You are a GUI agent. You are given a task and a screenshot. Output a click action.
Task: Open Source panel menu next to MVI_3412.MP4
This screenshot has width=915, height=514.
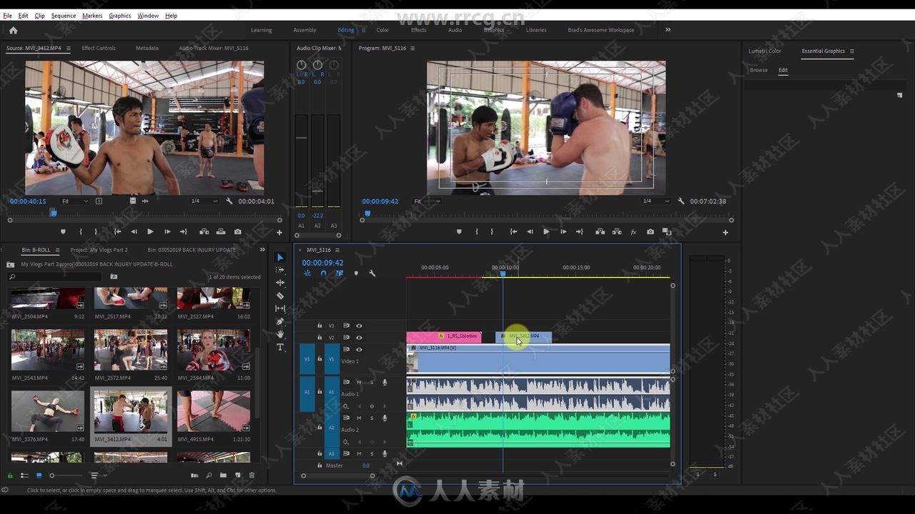69,48
